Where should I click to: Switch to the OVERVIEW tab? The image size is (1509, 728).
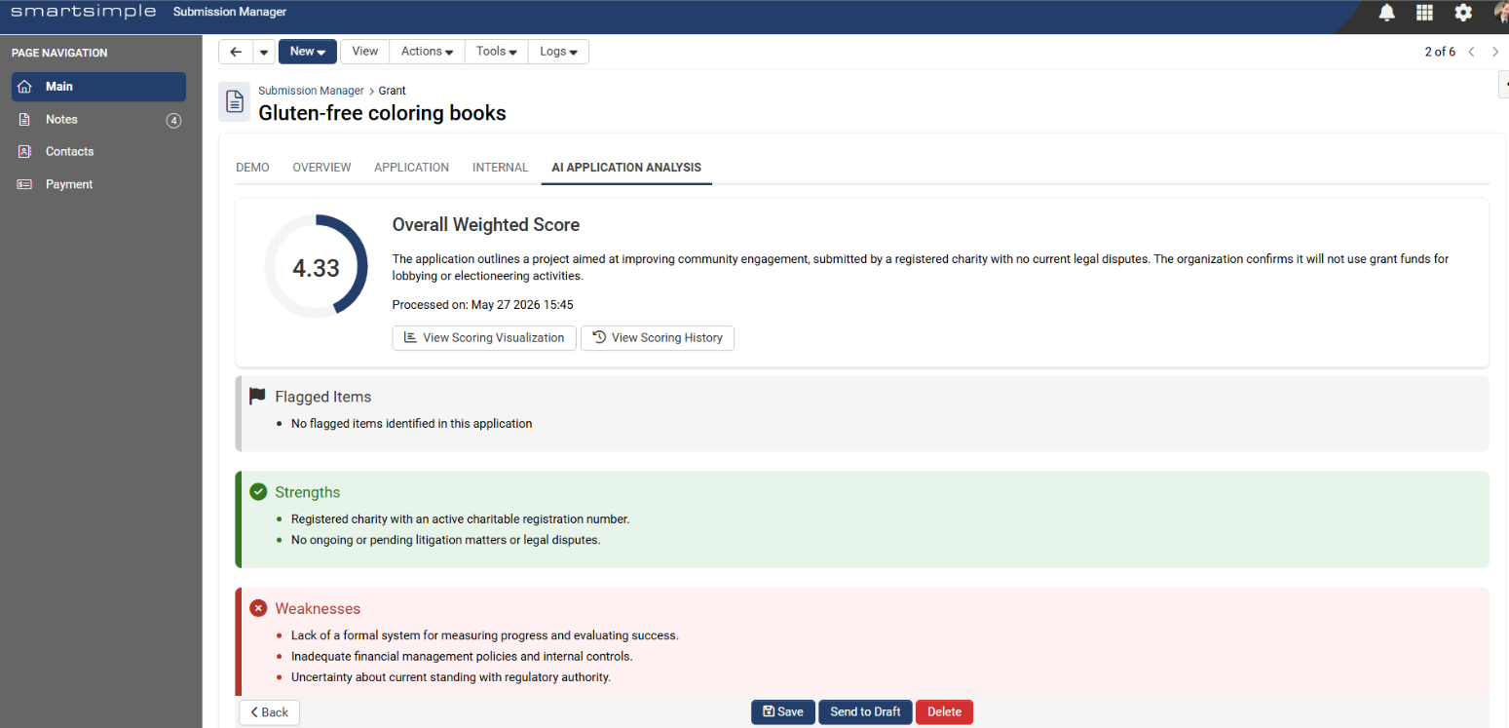coord(321,168)
